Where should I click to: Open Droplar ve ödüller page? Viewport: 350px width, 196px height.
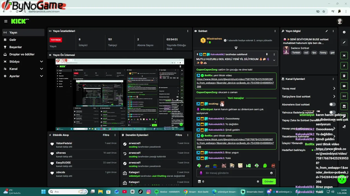click(23, 54)
